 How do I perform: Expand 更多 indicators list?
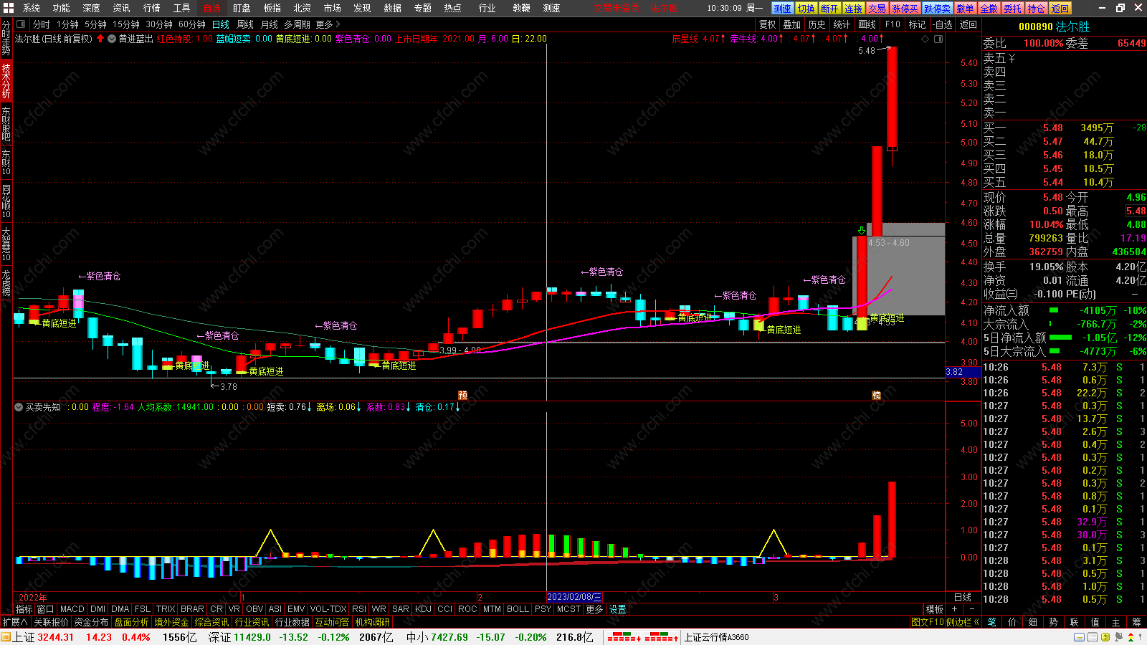pos(594,609)
